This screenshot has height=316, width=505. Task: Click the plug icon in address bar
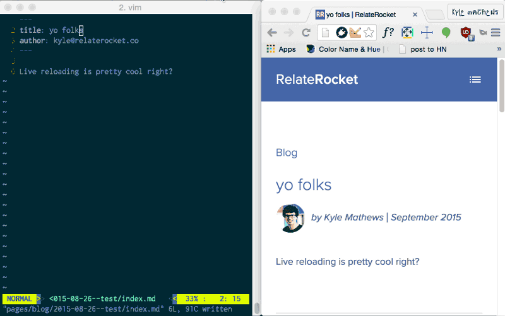point(342,33)
